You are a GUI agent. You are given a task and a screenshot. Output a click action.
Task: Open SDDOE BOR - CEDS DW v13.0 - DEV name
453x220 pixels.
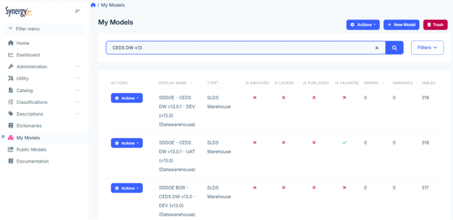click(x=177, y=201)
